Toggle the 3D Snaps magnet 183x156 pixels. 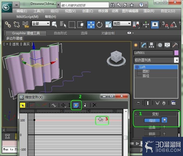click(x=165, y=25)
